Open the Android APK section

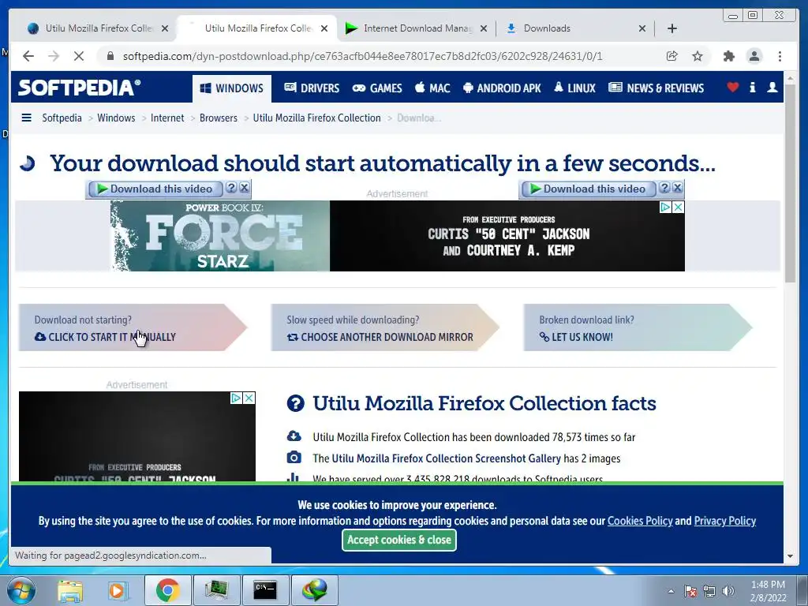502,88
